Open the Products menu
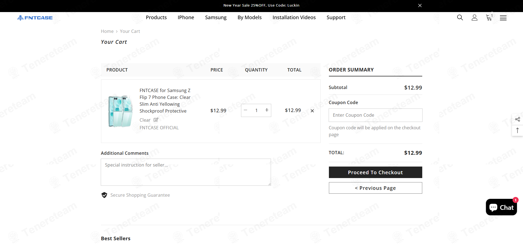This screenshot has width=523, height=249. [x=156, y=18]
